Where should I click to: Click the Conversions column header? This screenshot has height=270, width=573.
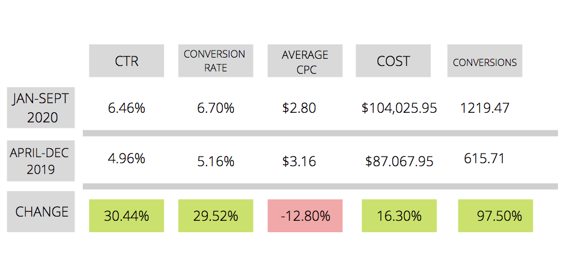485,62
